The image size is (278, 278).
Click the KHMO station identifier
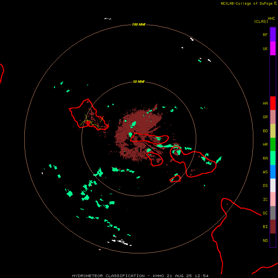click(158, 276)
